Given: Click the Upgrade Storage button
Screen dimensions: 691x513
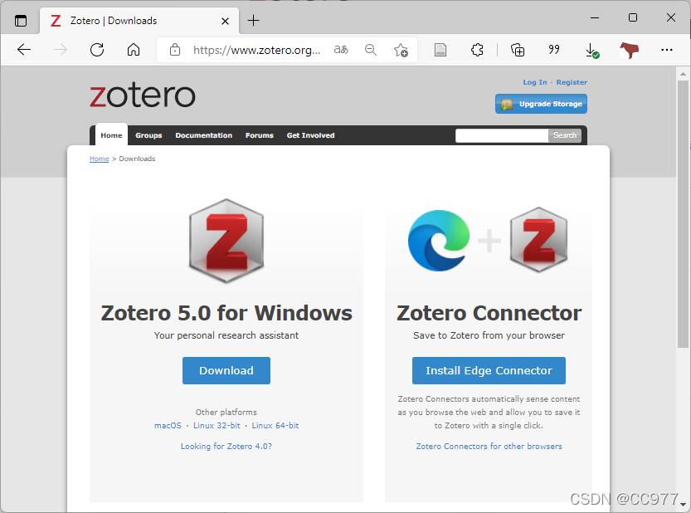Looking at the screenshot, I should [x=541, y=104].
